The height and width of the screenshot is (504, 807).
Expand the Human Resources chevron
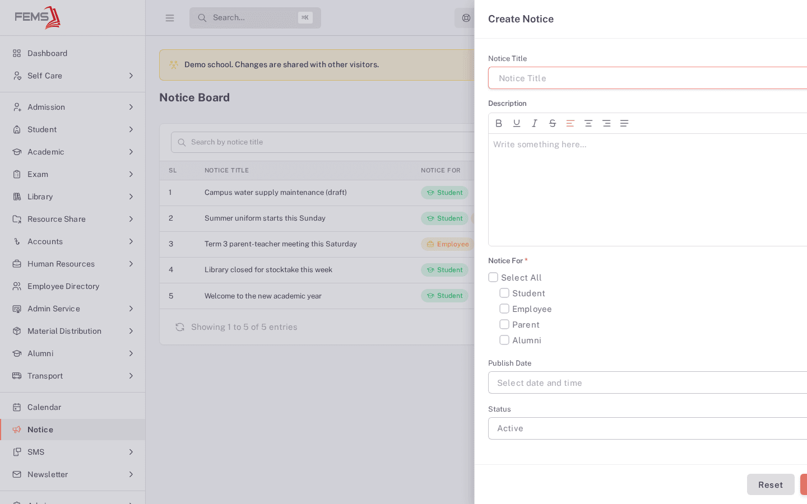click(x=131, y=264)
